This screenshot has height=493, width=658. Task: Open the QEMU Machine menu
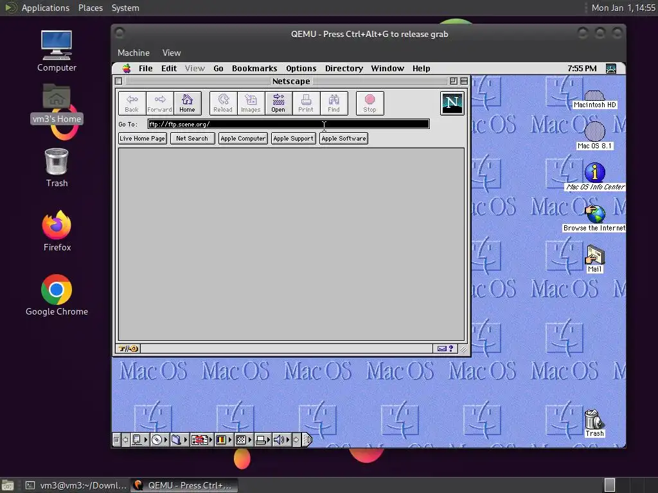pos(134,53)
